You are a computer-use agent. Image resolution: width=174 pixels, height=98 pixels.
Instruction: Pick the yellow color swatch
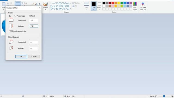coord(119,3)
